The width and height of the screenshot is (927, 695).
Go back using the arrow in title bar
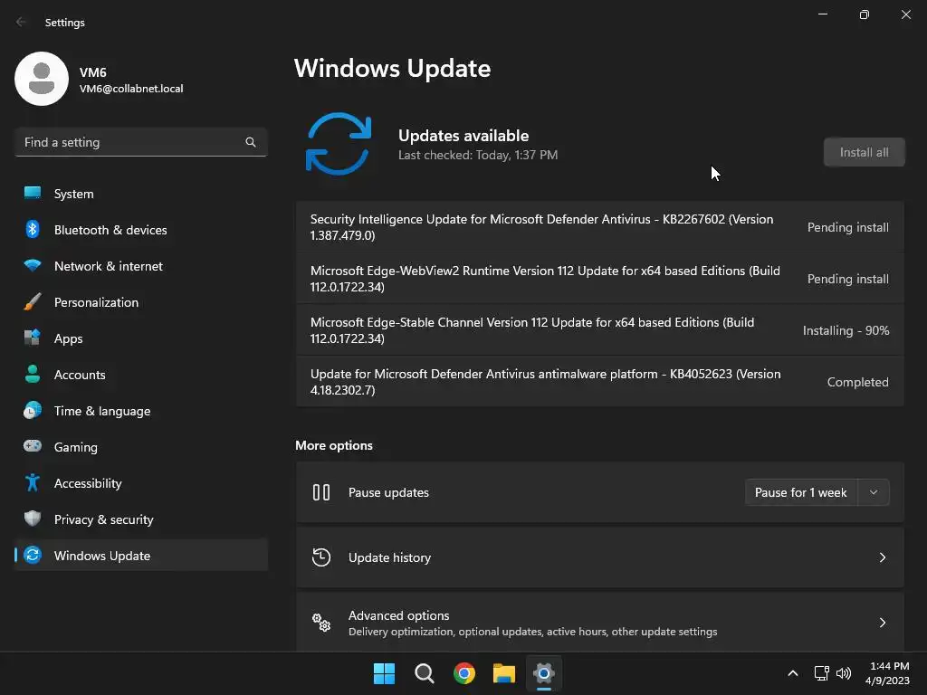(22, 22)
